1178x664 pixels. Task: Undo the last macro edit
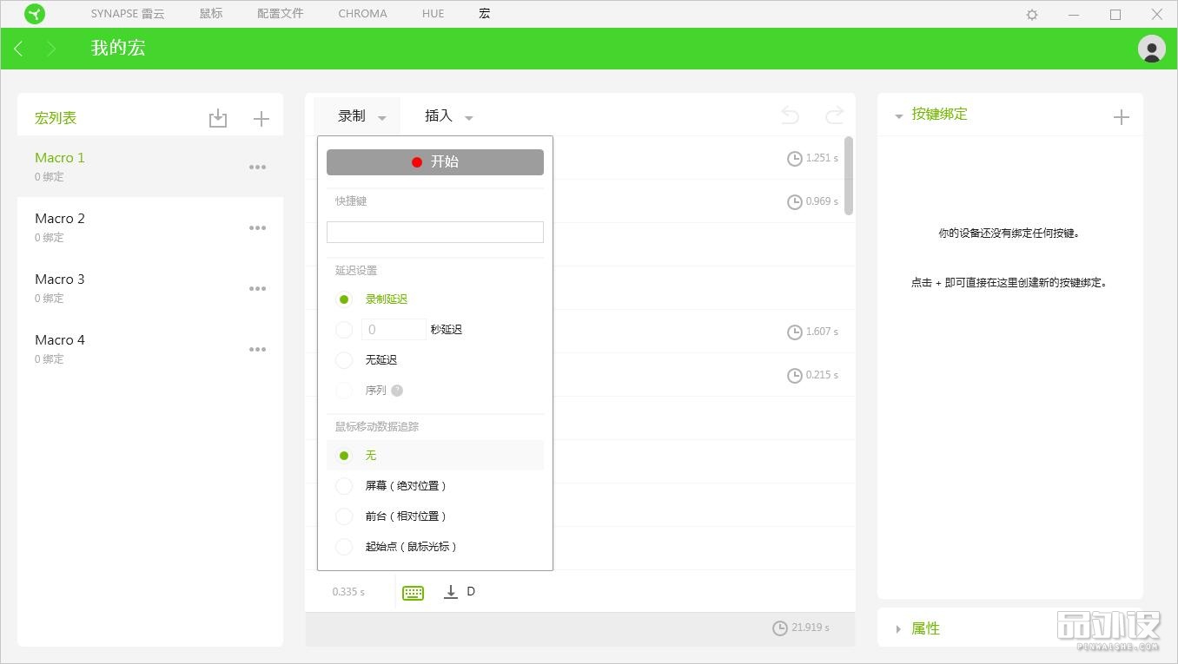[790, 115]
